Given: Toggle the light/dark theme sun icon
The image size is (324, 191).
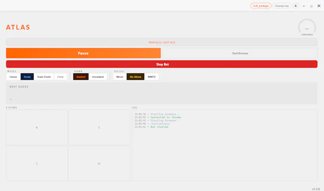Looking at the screenshot, I should click(296, 6).
